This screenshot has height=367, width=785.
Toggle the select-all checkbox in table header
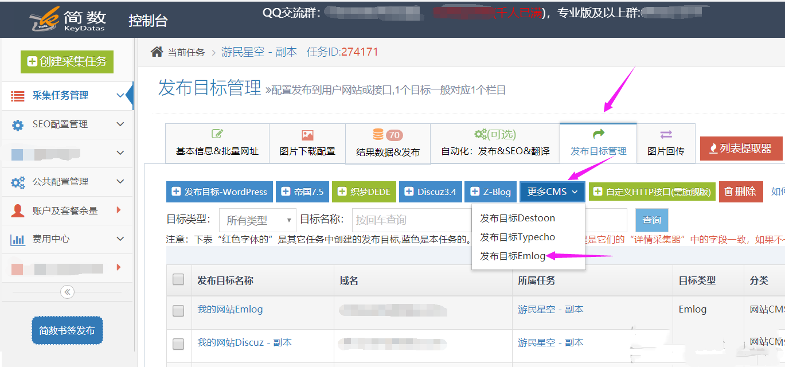pos(178,279)
